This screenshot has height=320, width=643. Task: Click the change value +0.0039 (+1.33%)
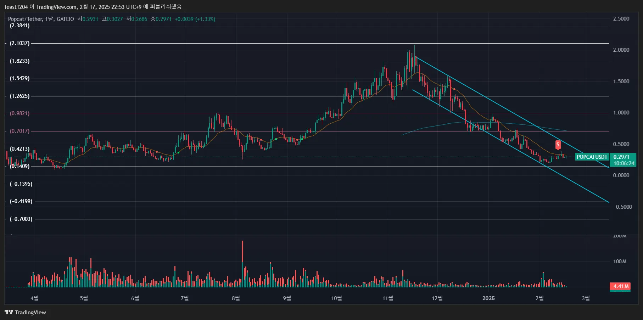coord(195,19)
